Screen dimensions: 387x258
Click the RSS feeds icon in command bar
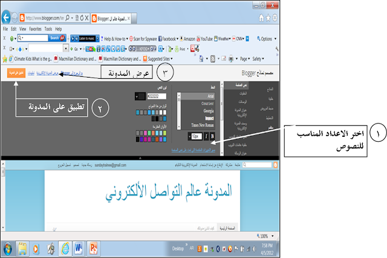point(212,59)
